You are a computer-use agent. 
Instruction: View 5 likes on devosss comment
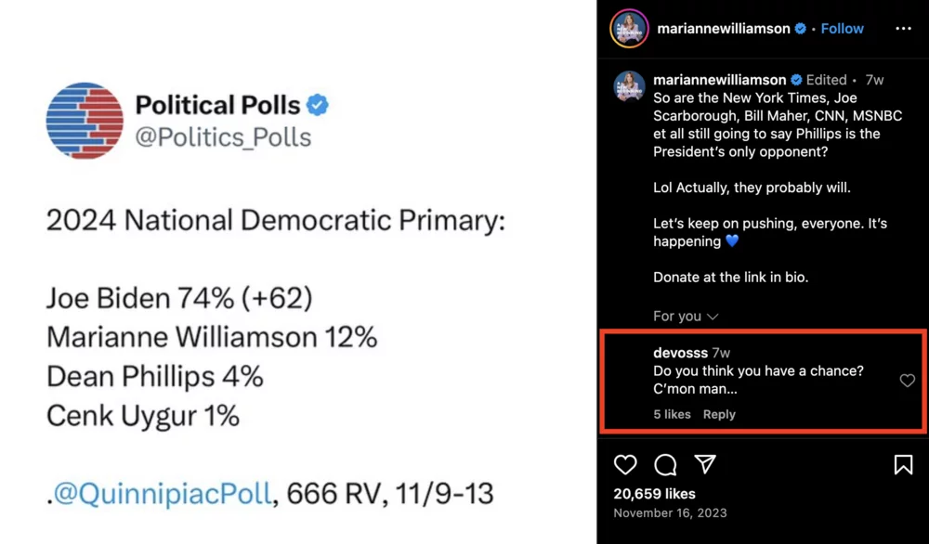click(672, 415)
